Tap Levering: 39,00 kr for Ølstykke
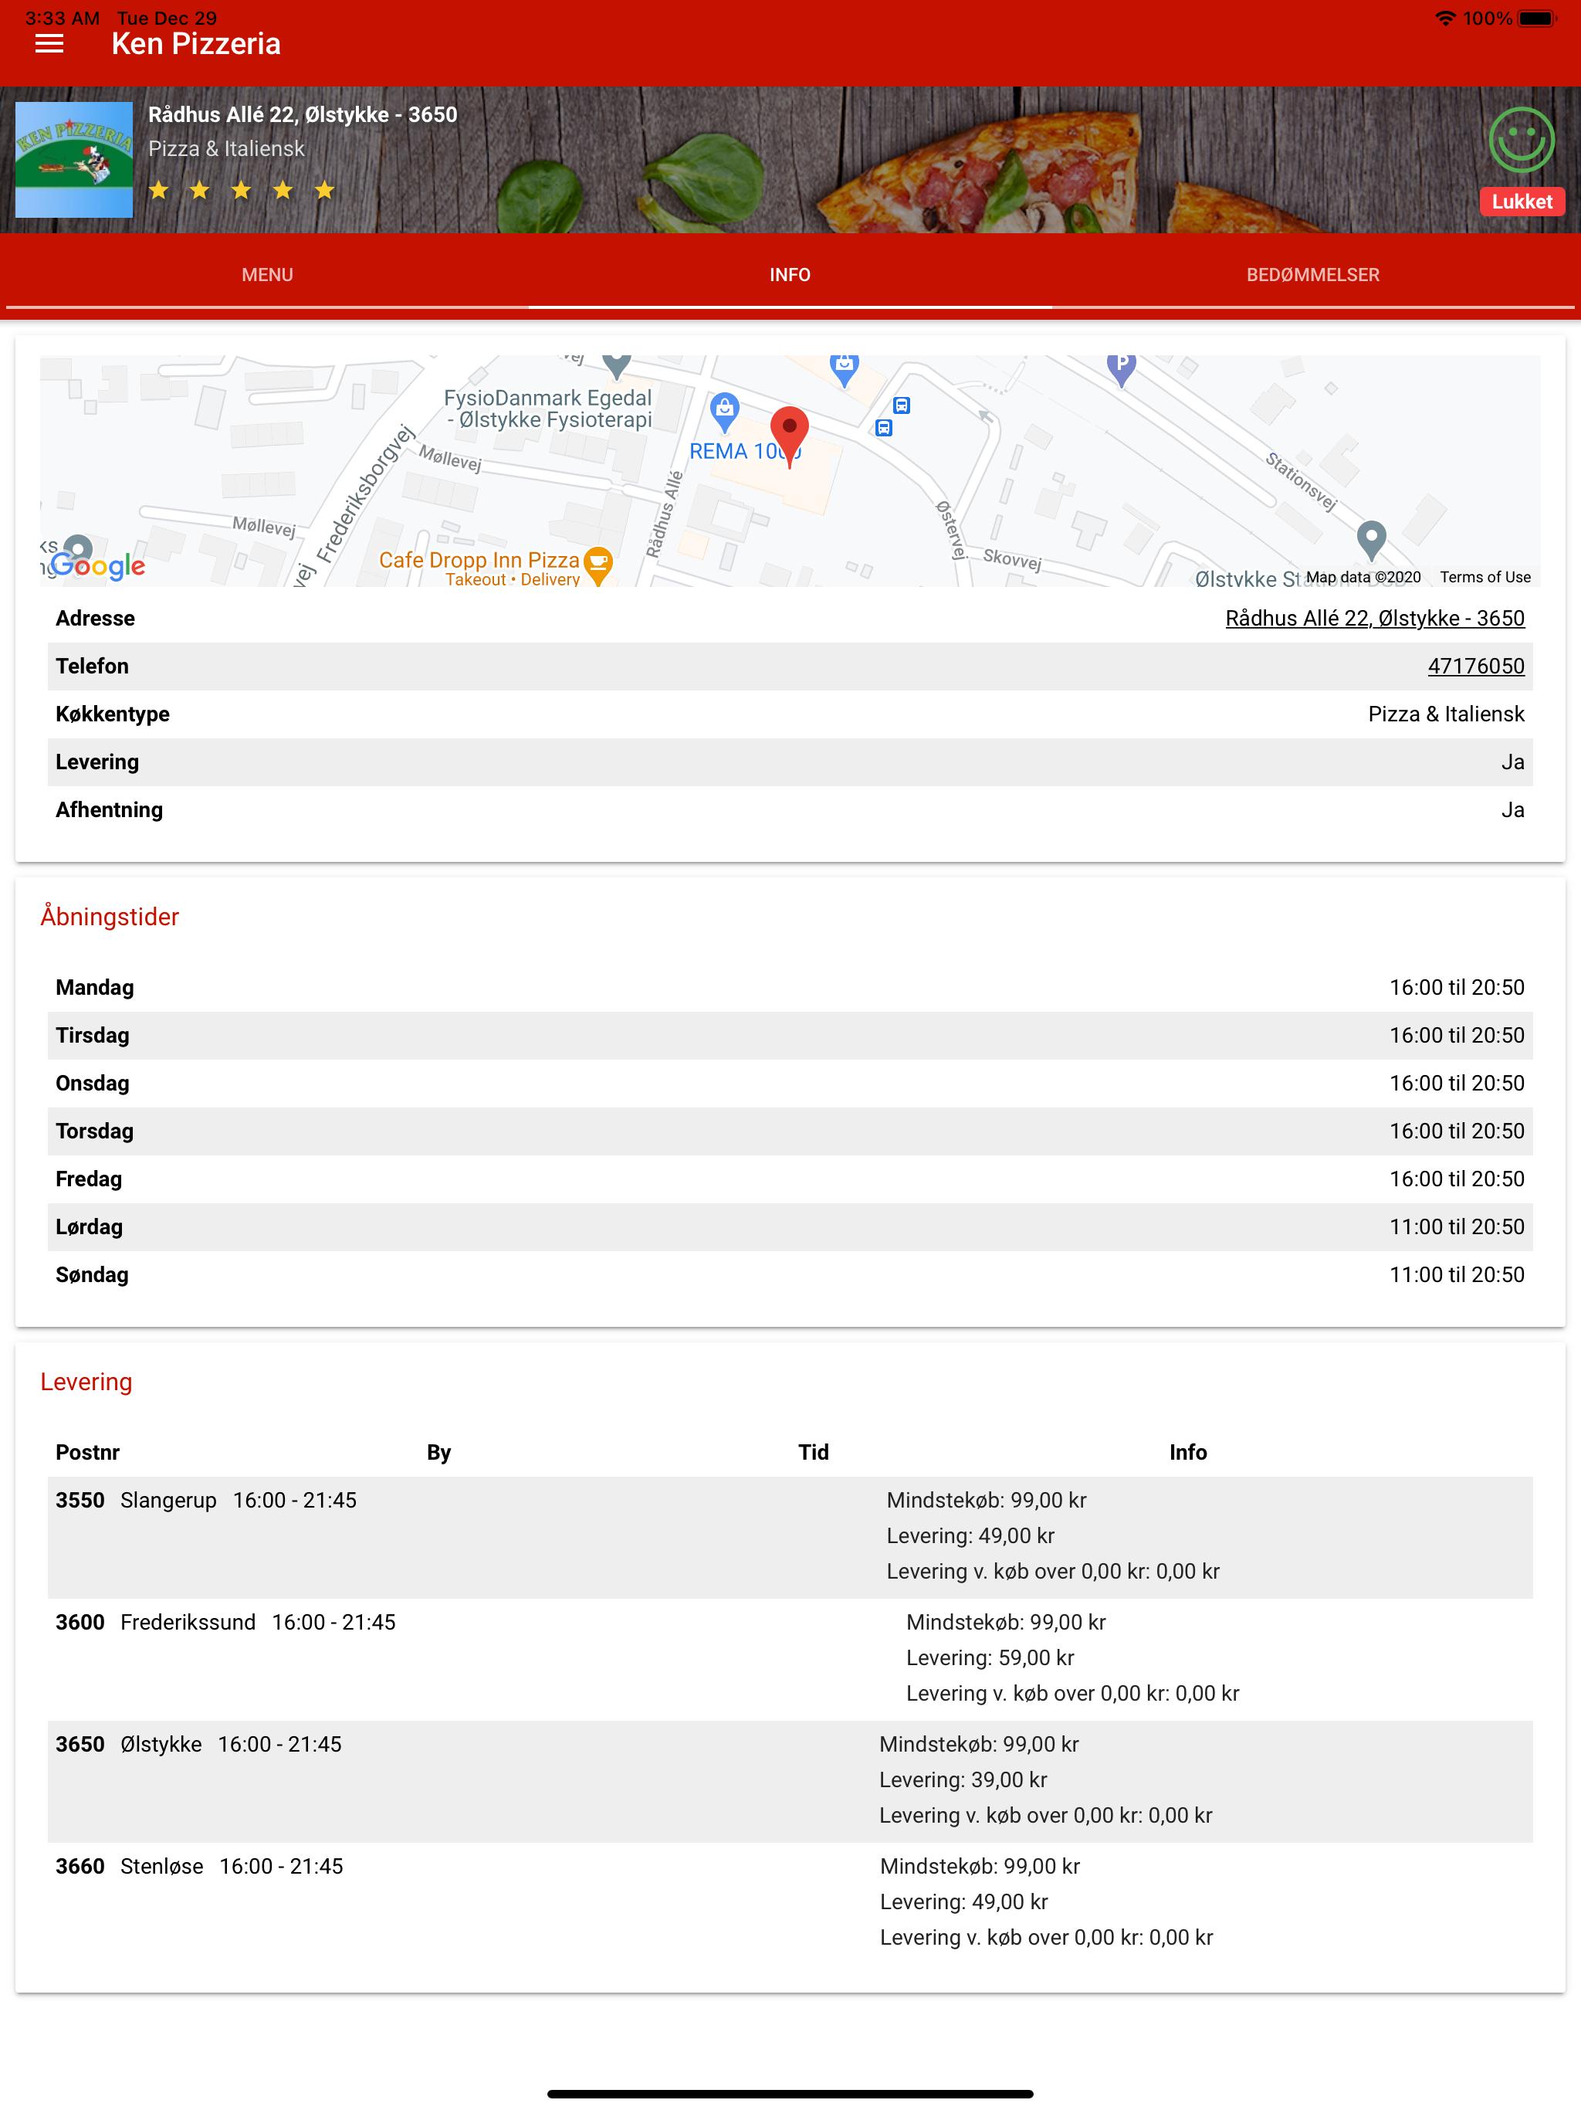Image resolution: width=1581 pixels, height=2110 pixels. (963, 1780)
